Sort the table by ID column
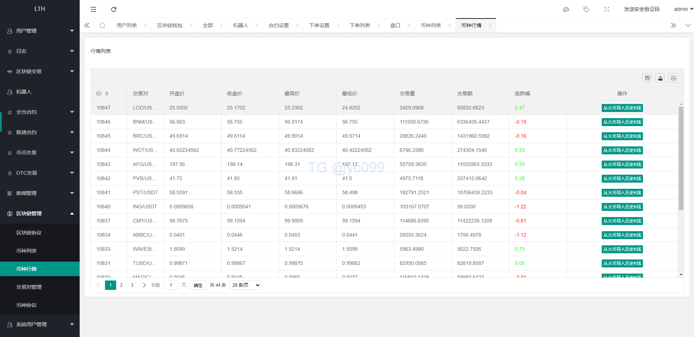The height and width of the screenshot is (337, 694). click(x=106, y=93)
